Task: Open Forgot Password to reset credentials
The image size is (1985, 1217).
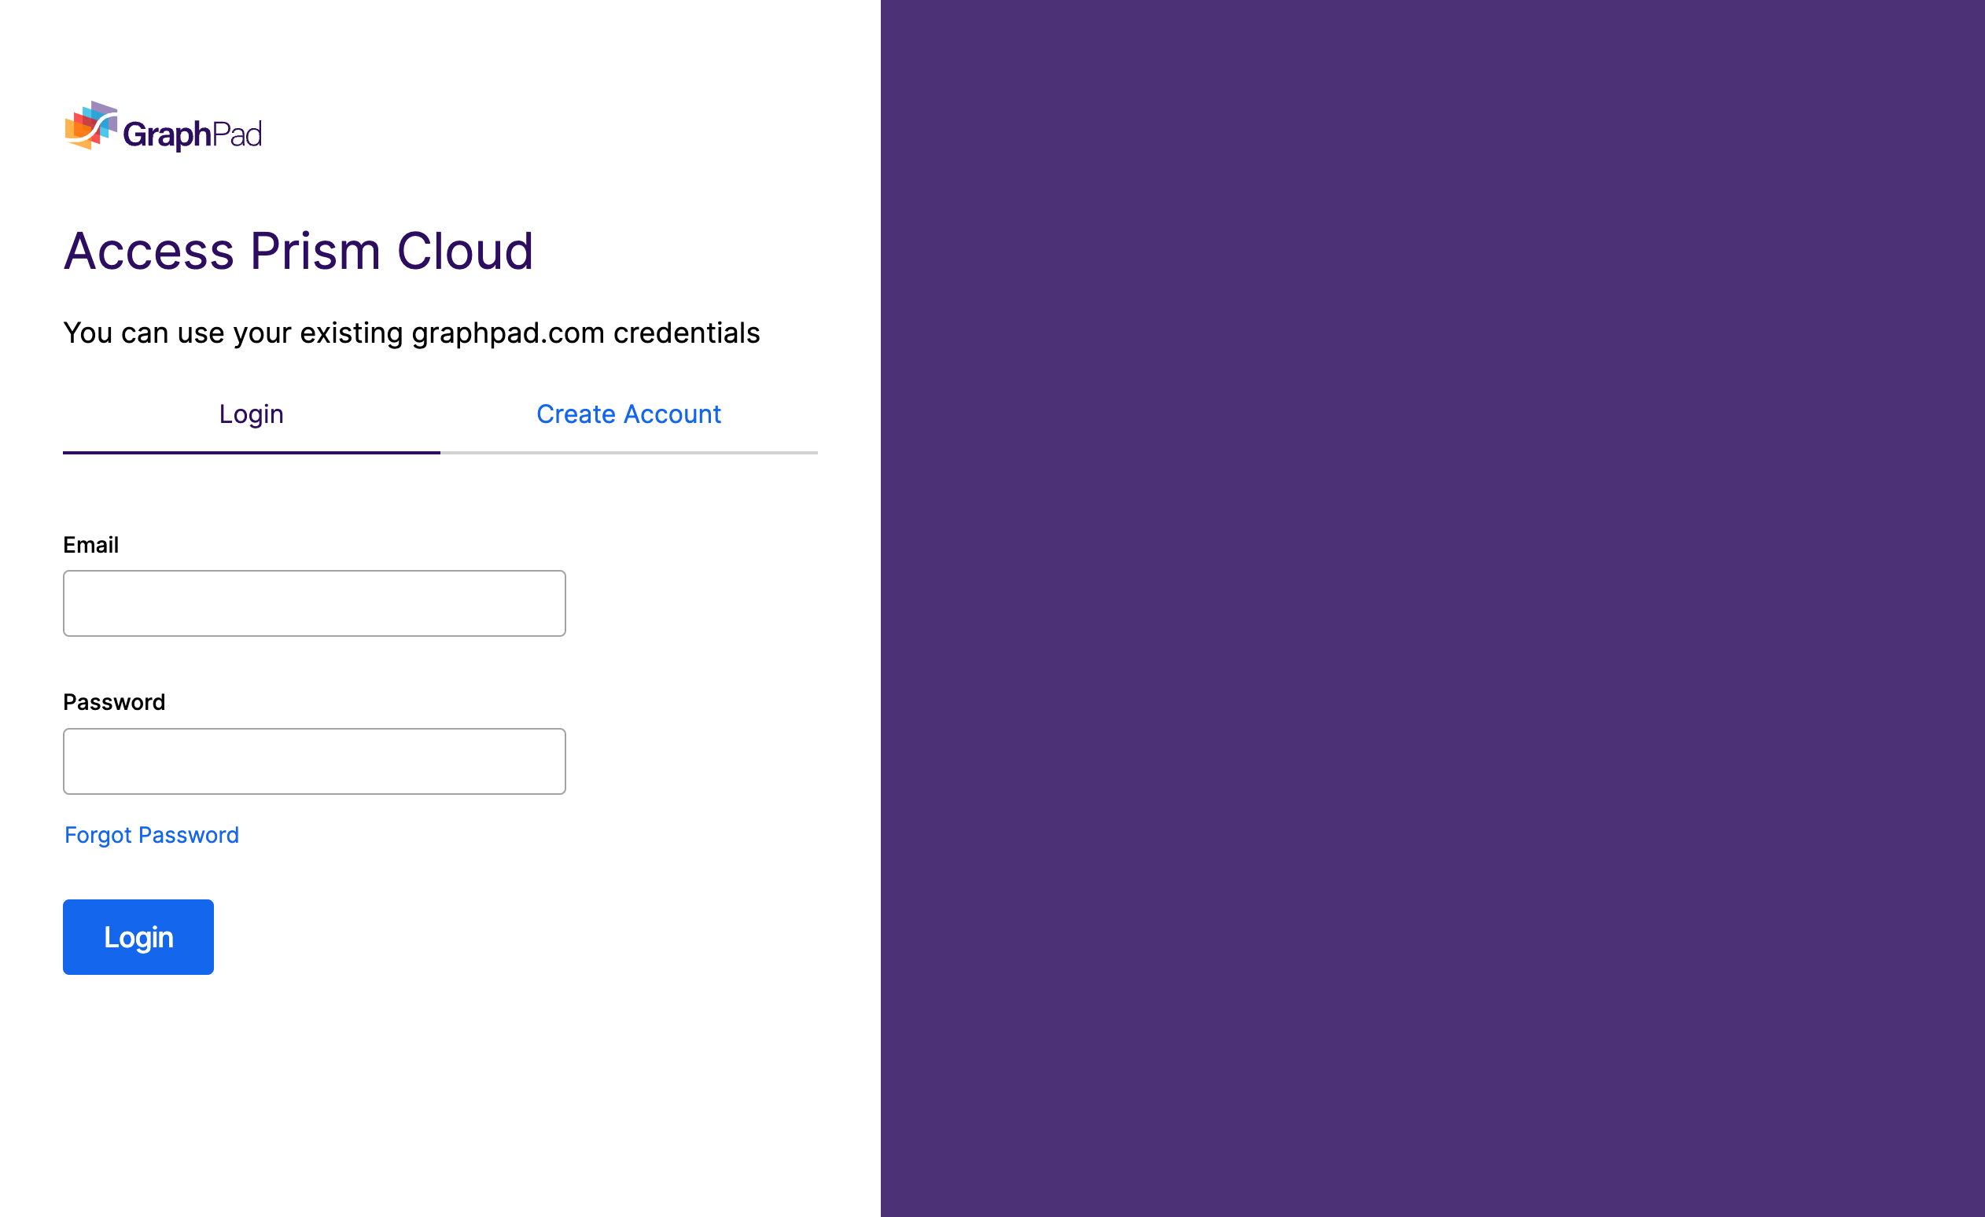Action: (151, 834)
